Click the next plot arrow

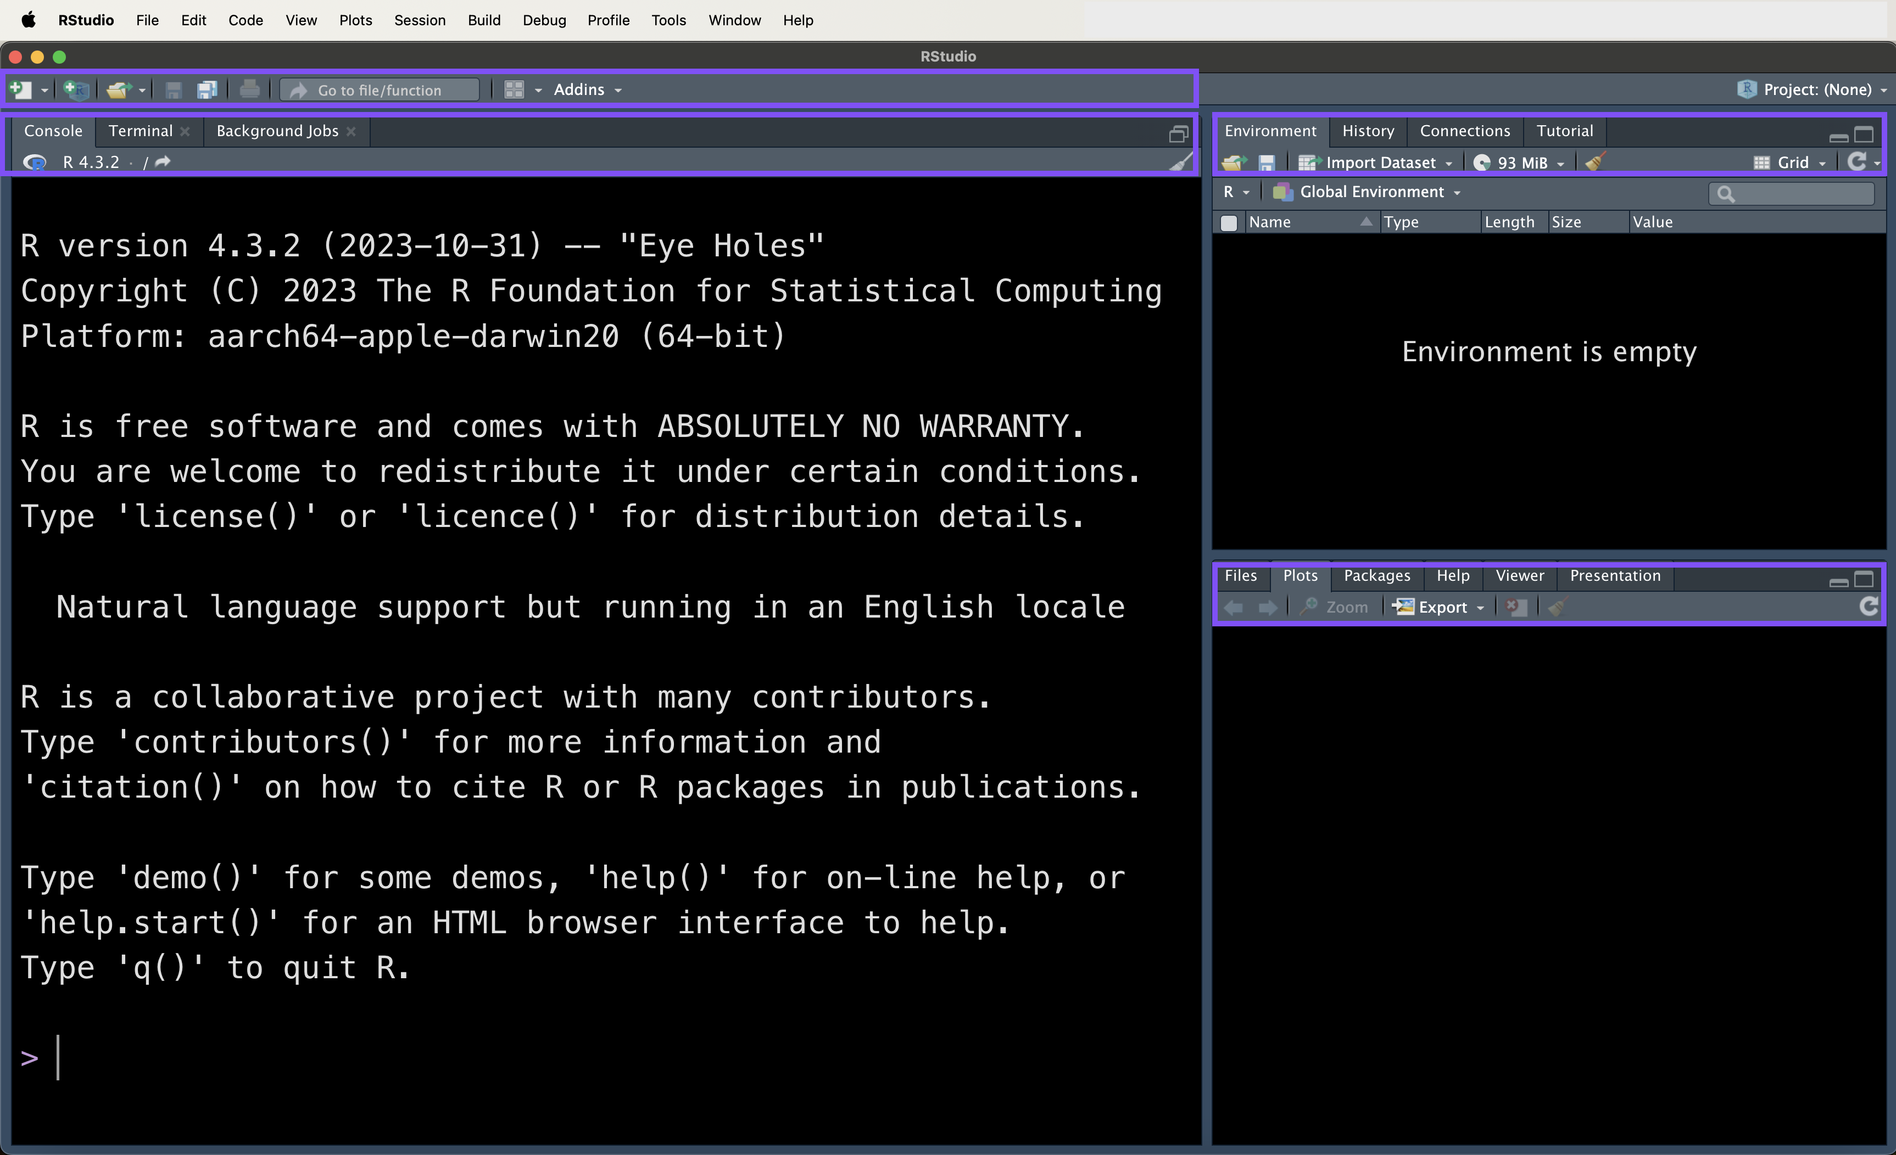1267,608
